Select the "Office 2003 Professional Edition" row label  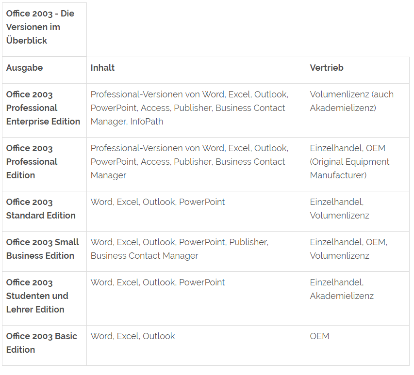point(32,162)
